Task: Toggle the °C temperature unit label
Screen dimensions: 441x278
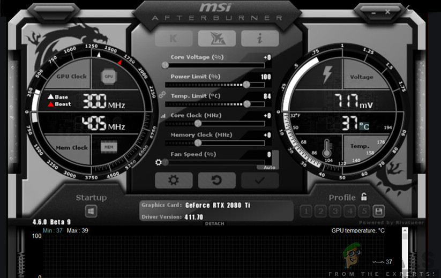Action: (x=364, y=126)
